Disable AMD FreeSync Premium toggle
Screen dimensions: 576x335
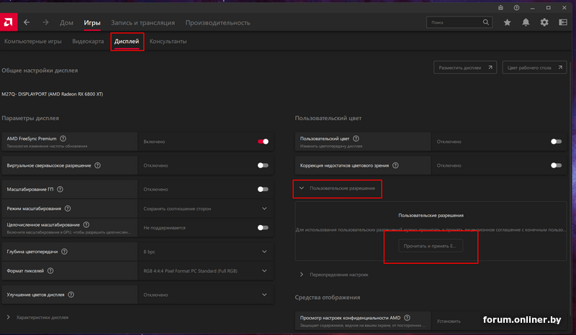tap(263, 142)
